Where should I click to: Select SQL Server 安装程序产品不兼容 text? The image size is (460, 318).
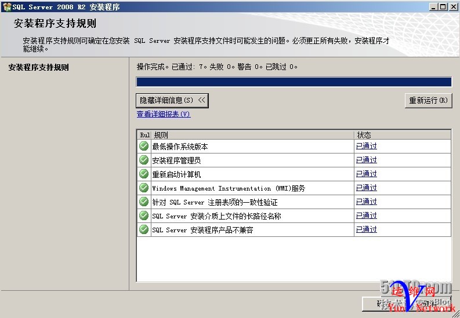point(202,230)
